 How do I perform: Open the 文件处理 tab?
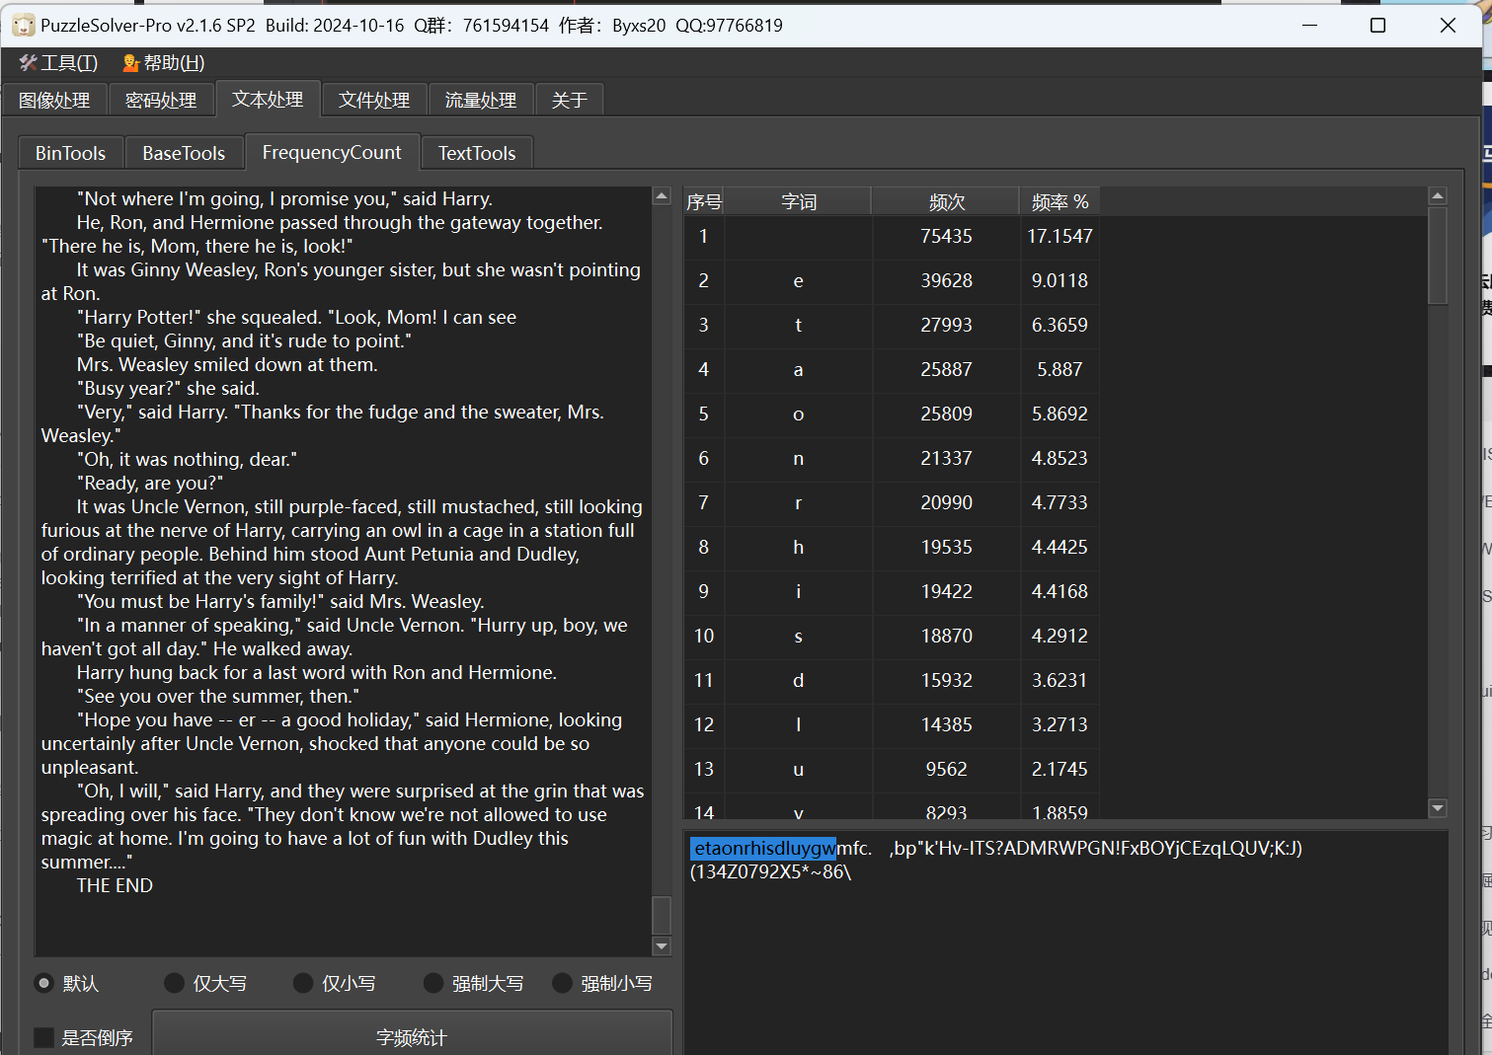pos(374,100)
